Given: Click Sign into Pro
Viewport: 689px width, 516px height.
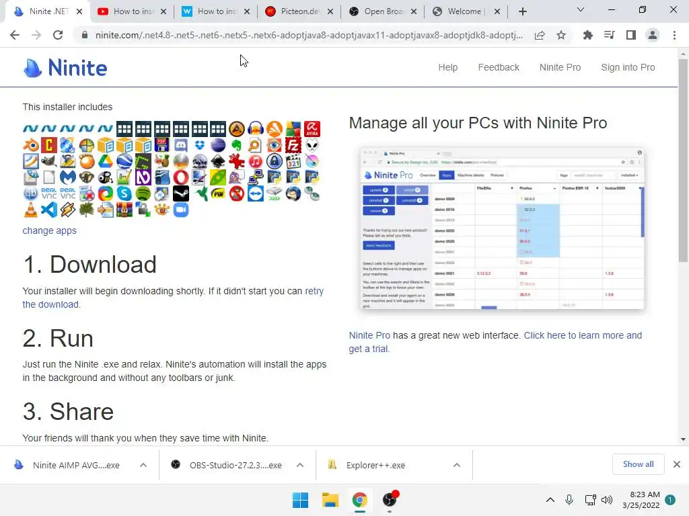Looking at the screenshot, I should [628, 68].
